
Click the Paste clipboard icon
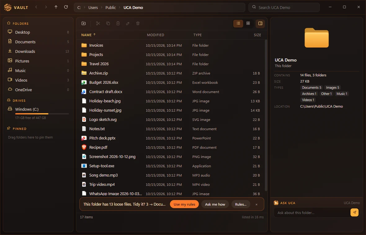[x=118, y=23]
